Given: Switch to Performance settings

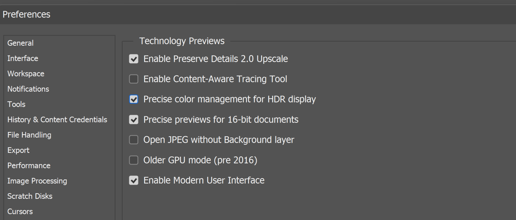Looking at the screenshot, I should (x=29, y=166).
